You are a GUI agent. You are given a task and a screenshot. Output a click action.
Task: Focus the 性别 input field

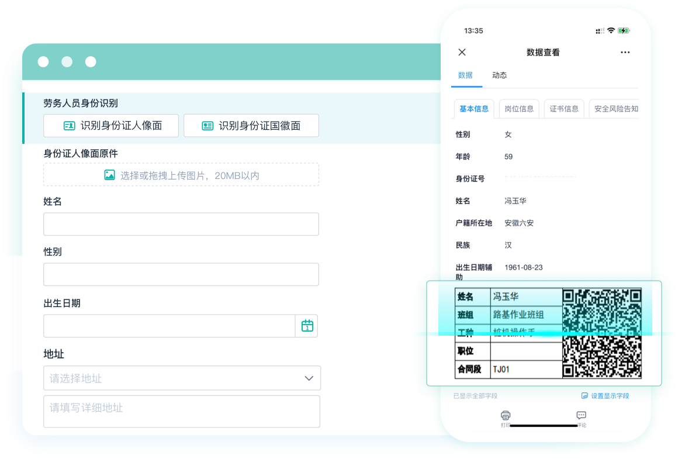[181, 274]
